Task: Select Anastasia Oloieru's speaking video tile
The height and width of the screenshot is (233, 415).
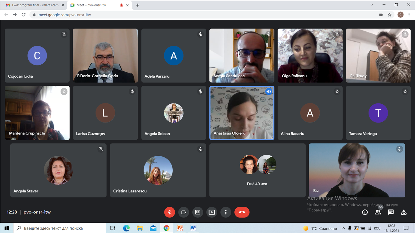Action: tap(242, 113)
